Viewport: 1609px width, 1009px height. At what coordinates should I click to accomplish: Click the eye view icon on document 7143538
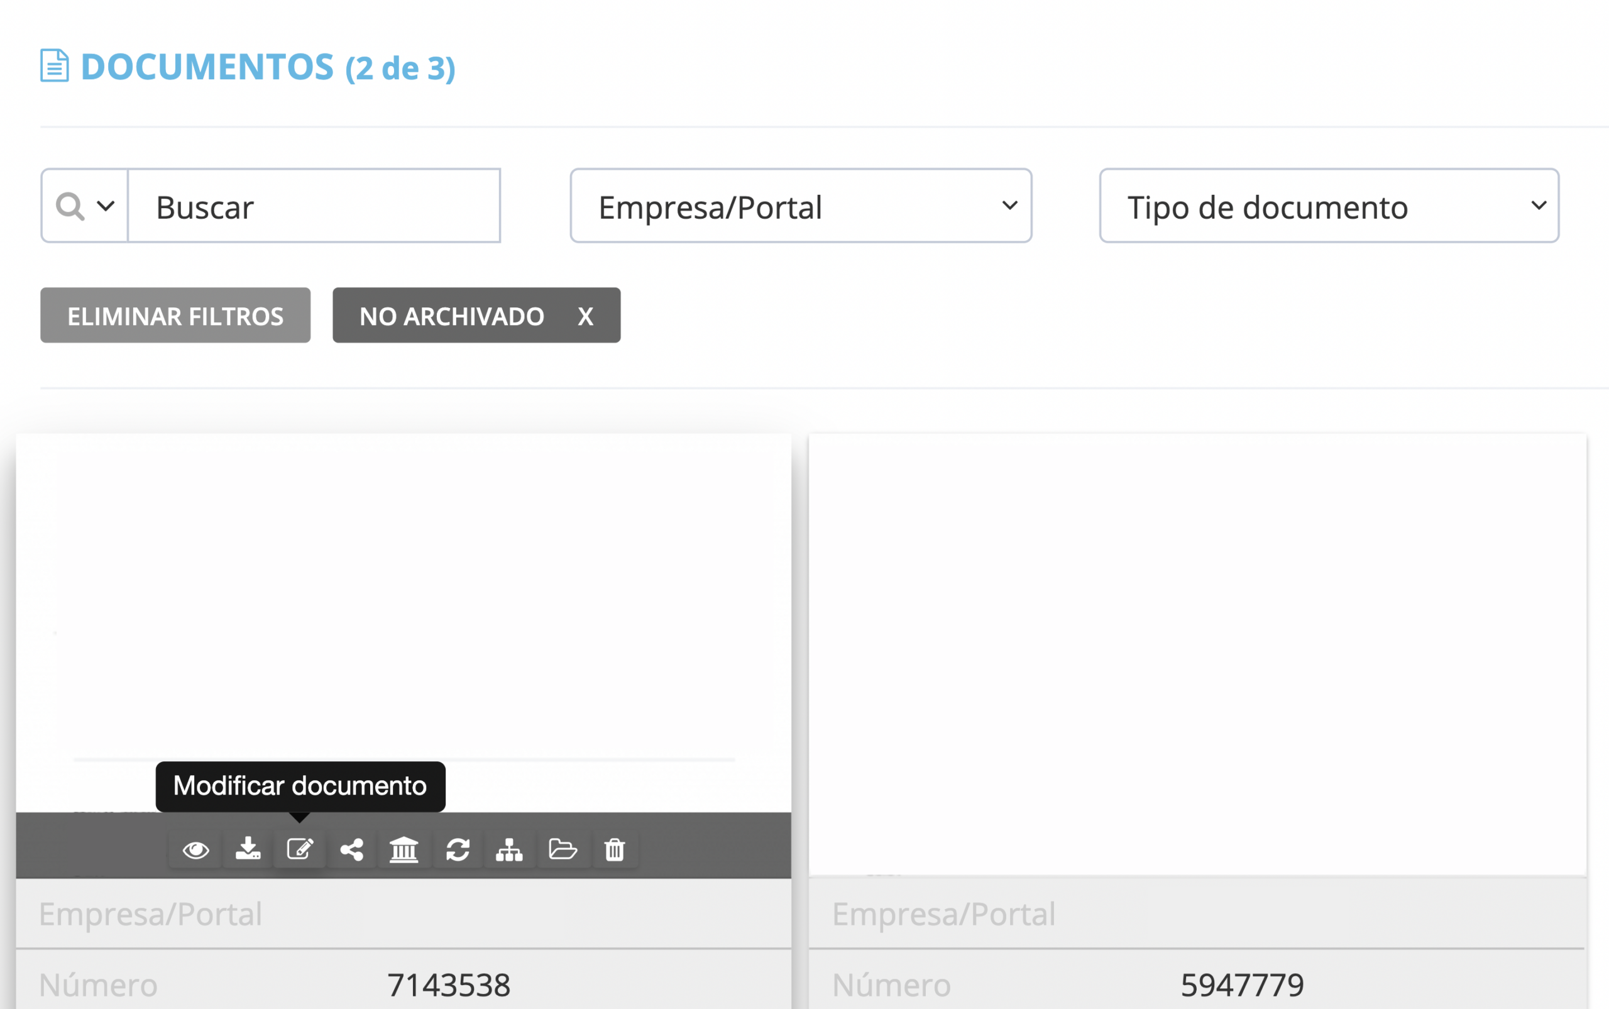195,849
